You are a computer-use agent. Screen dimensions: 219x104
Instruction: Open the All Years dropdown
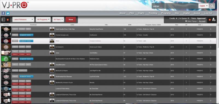tap(58, 19)
